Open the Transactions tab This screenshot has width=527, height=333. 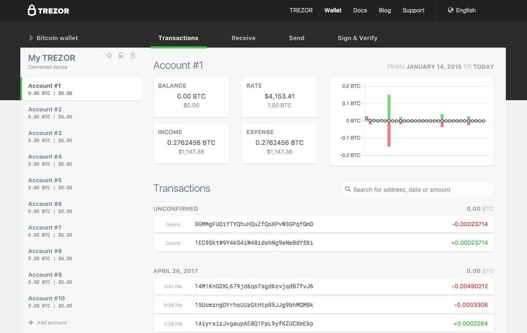[x=178, y=38]
